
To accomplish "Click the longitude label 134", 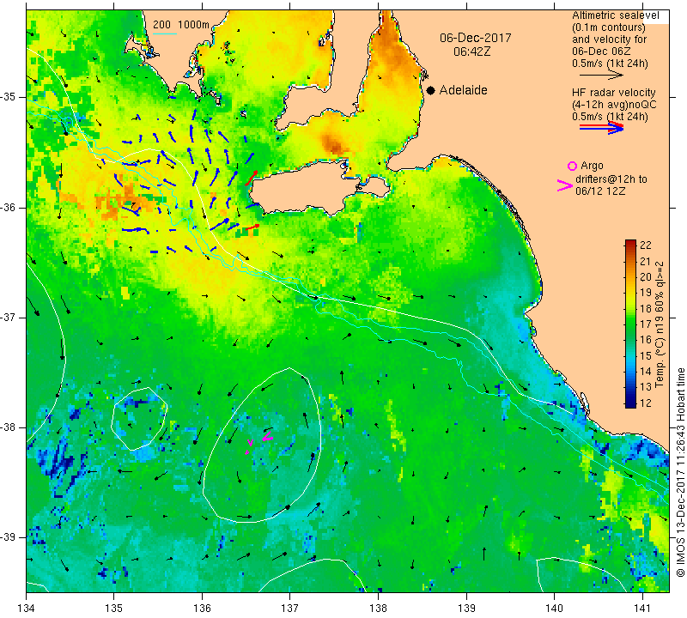I will 27,609.
